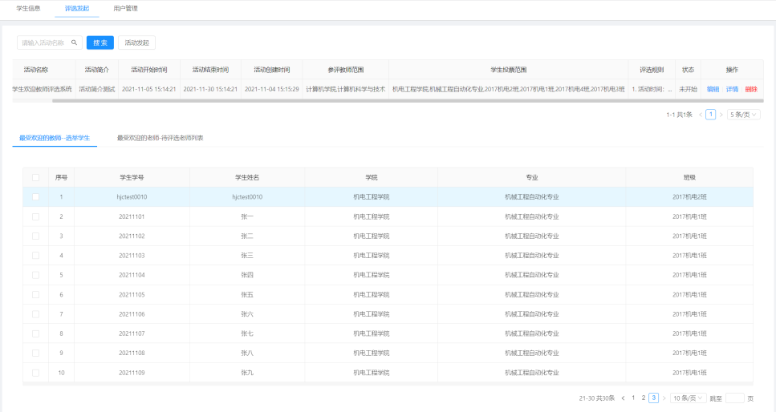Open the 用户管理 tab
Viewport: 776px width, 412px height.
tap(126, 8)
